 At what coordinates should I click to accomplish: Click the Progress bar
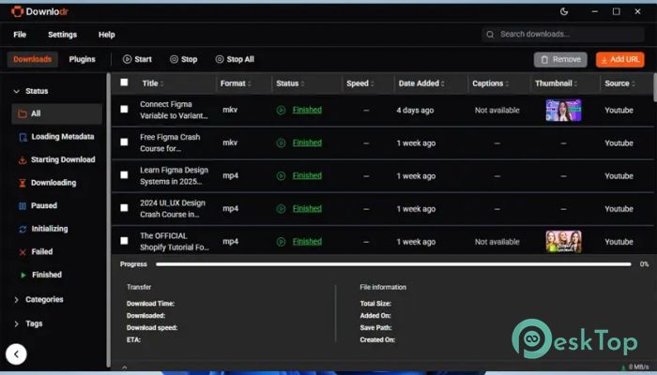[x=393, y=264]
